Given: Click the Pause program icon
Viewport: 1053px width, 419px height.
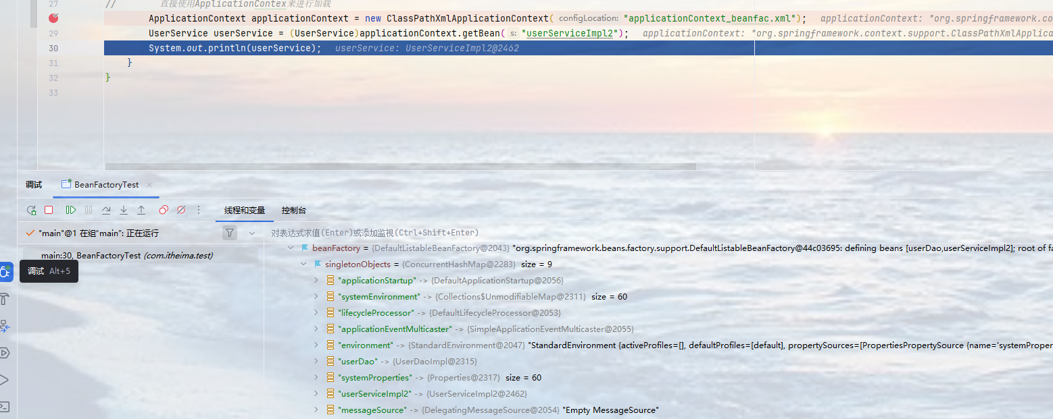Looking at the screenshot, I should coord(89,211).
